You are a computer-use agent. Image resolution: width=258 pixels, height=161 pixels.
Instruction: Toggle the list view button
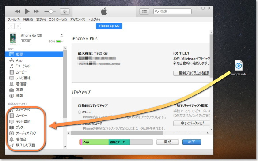(144, 11)
